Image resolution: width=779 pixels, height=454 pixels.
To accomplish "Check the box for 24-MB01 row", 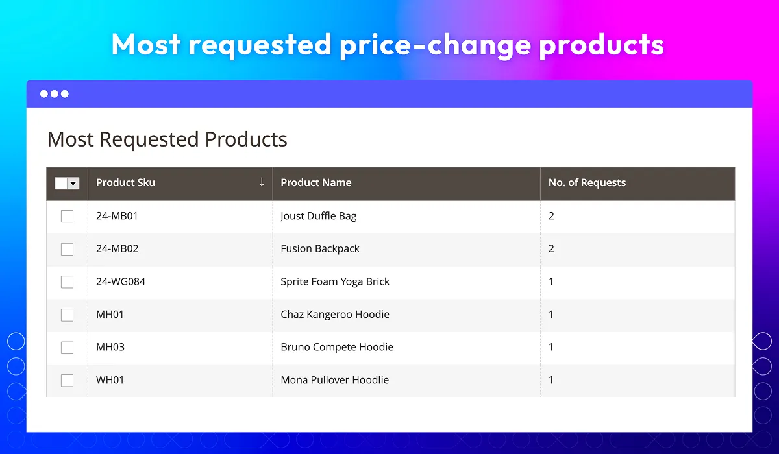I will coord(67,217).
